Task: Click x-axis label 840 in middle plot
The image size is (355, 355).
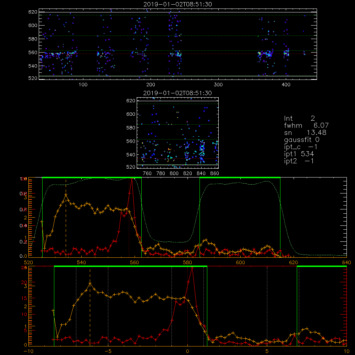Action: coord(201,174)
